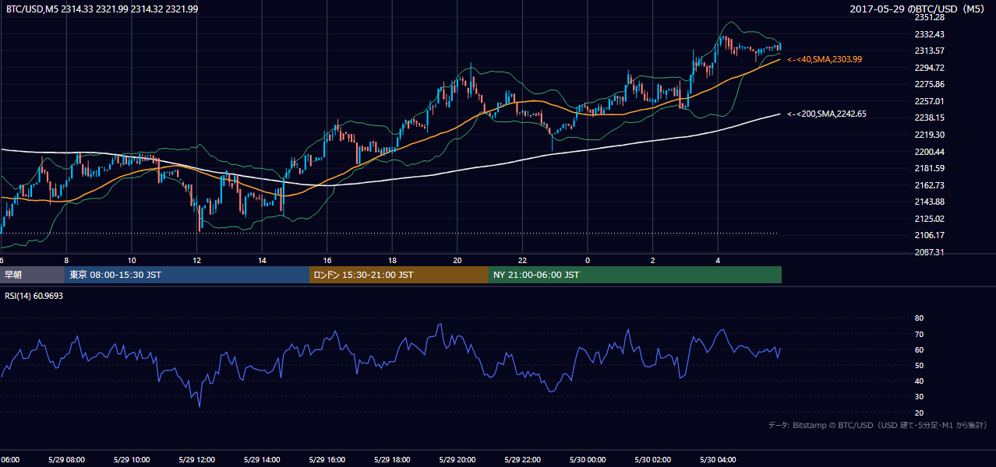Click hour tick 16 under price chart
The width and height of the screenshot is (996, 467).
click(327, 260)
